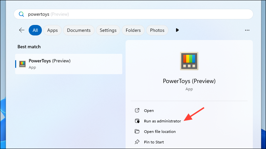Image resolution: width=266 pixels, height=149 pixels.
Task: Switch to the Settings filter tab
Action: (x=108, y=30)
